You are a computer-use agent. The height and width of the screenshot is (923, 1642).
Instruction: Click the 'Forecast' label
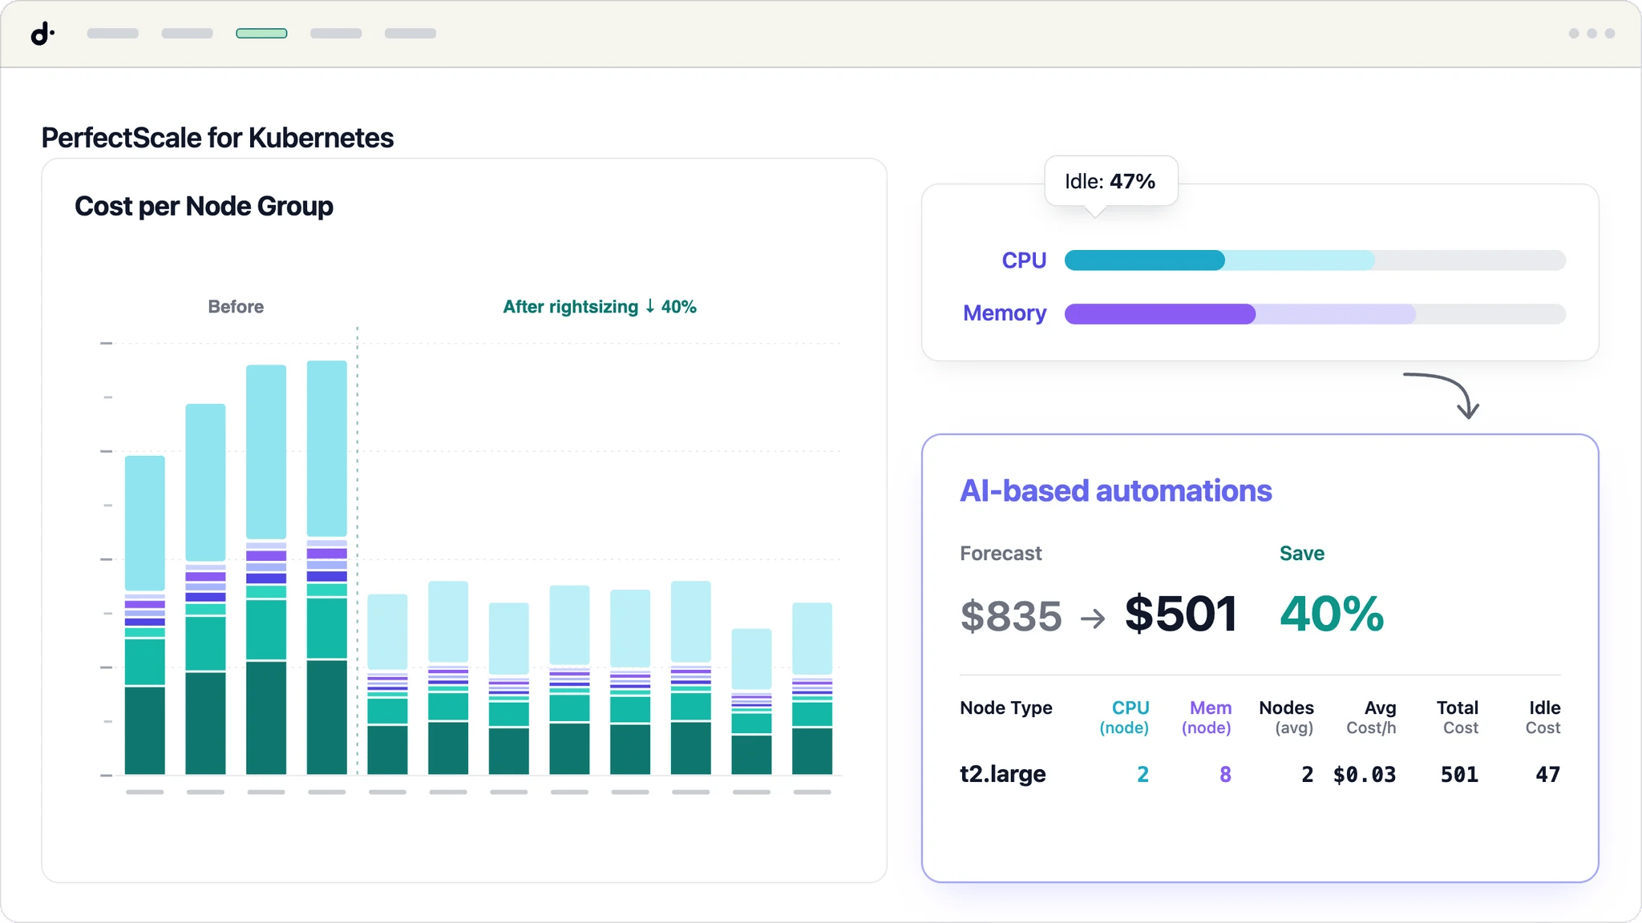coord(1001,554)
